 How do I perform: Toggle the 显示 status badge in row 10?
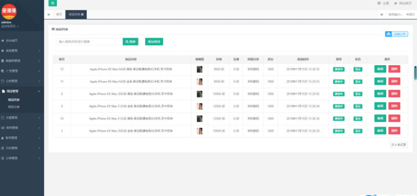click(358, 119)
